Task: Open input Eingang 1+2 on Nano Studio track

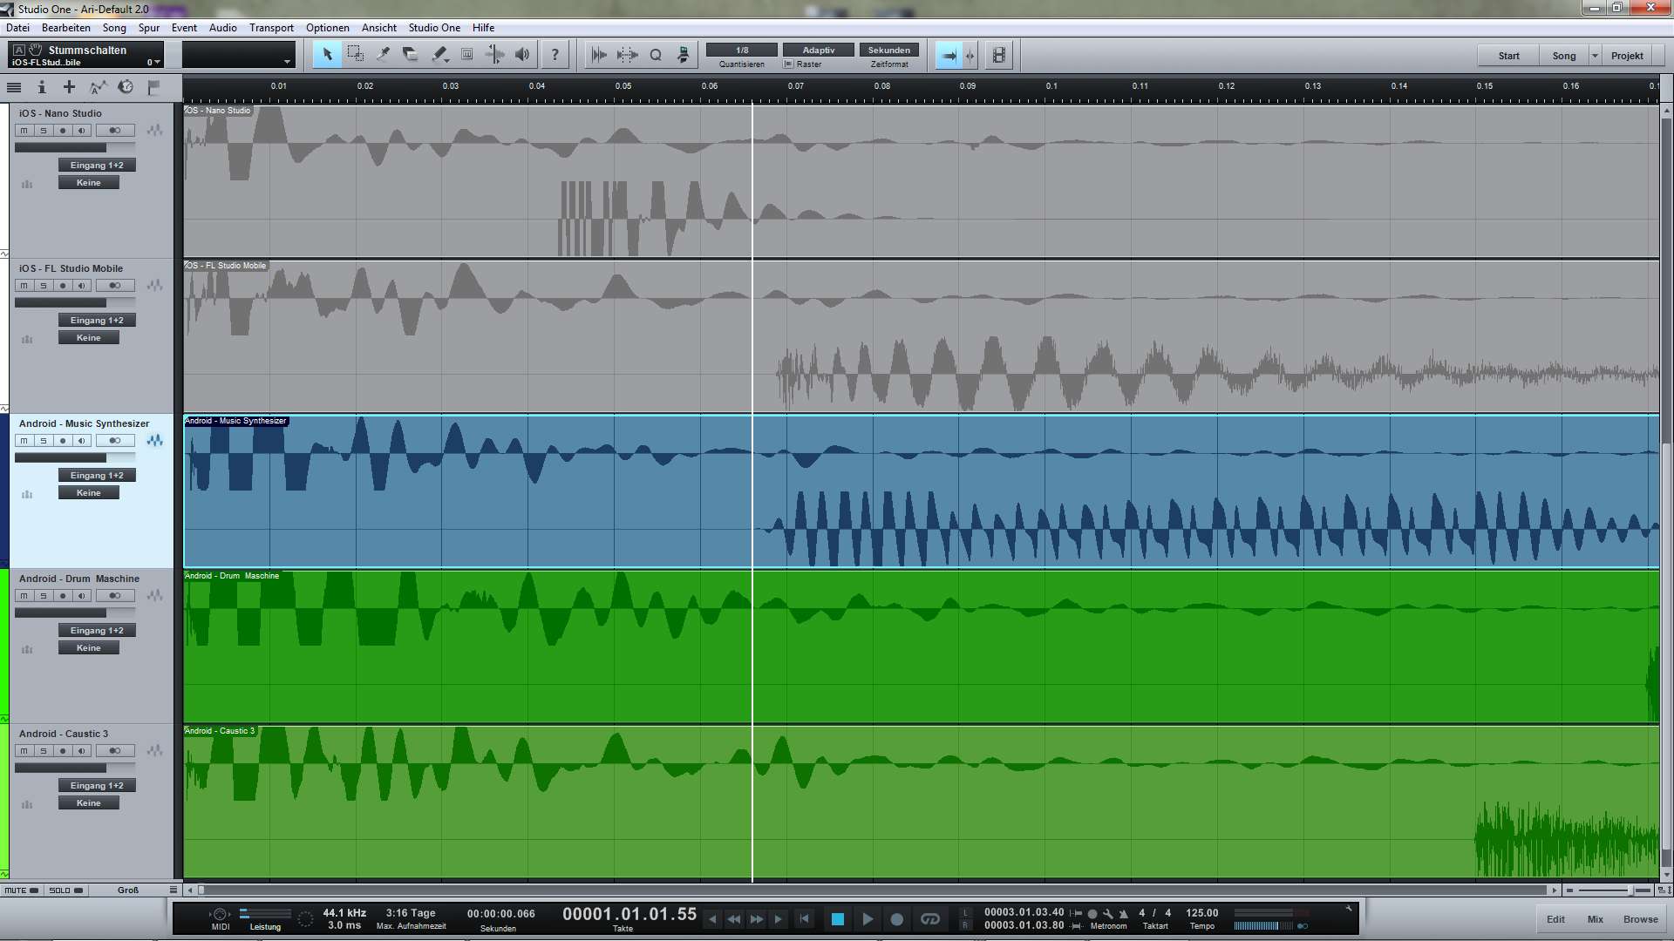Action: tap(97, 166)
